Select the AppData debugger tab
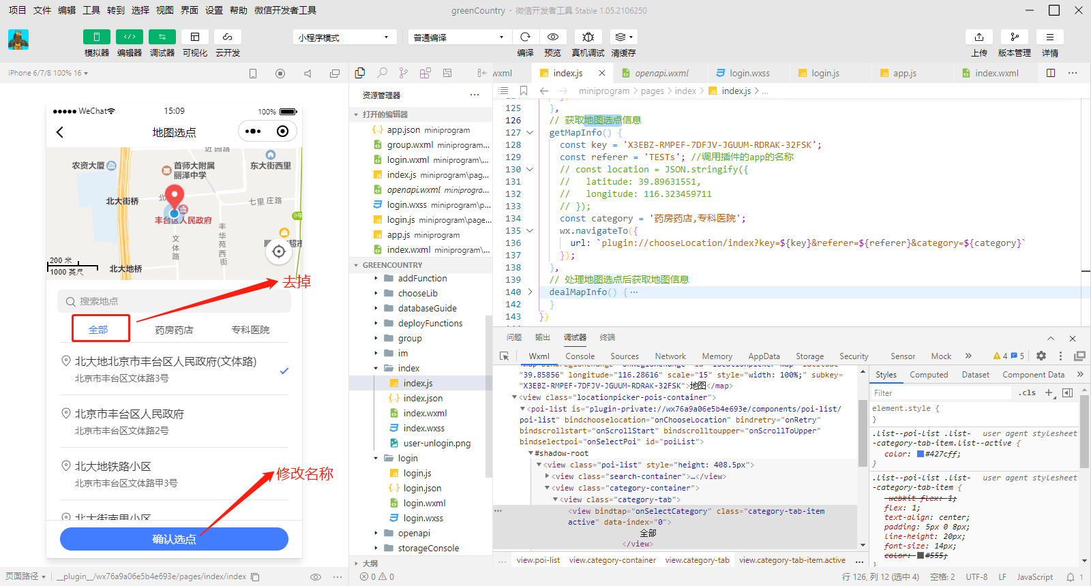 (764, 356)
